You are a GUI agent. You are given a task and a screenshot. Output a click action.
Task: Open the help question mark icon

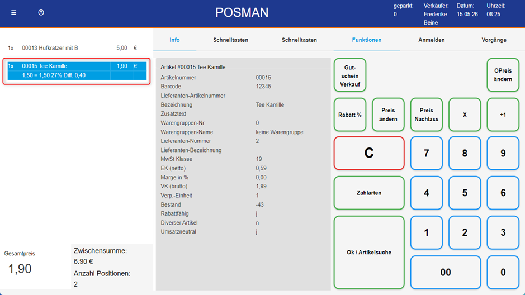point(41,13)
